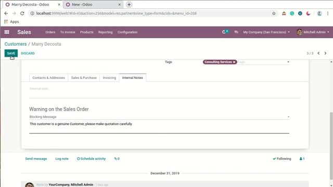
Task: Open the Blocking Message dropdown
Action: (x=159, y=117)
